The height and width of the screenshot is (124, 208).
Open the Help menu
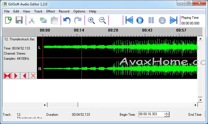click(x=93, y=11)
